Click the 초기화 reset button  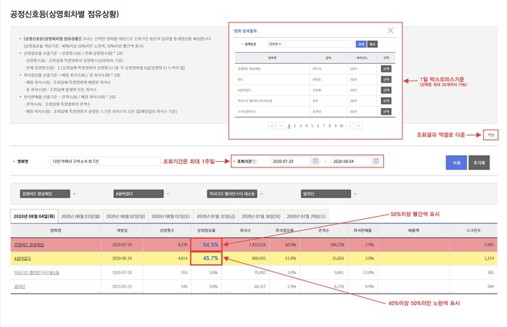479,162
